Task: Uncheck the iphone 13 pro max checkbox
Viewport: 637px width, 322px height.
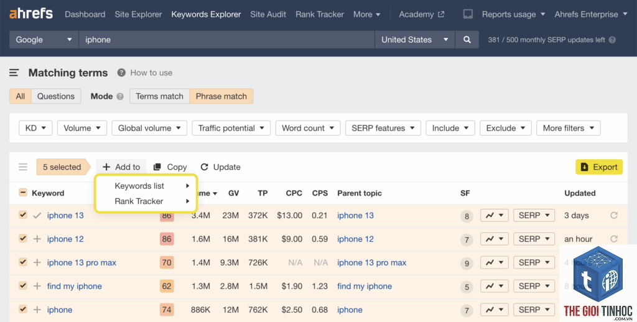Action: click(23, 262)
